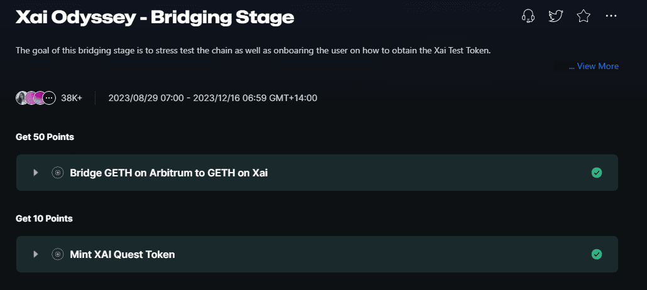Click the circle icon beside Mint XAI
This screenshot has width=647, height=290.
[58, 254]
